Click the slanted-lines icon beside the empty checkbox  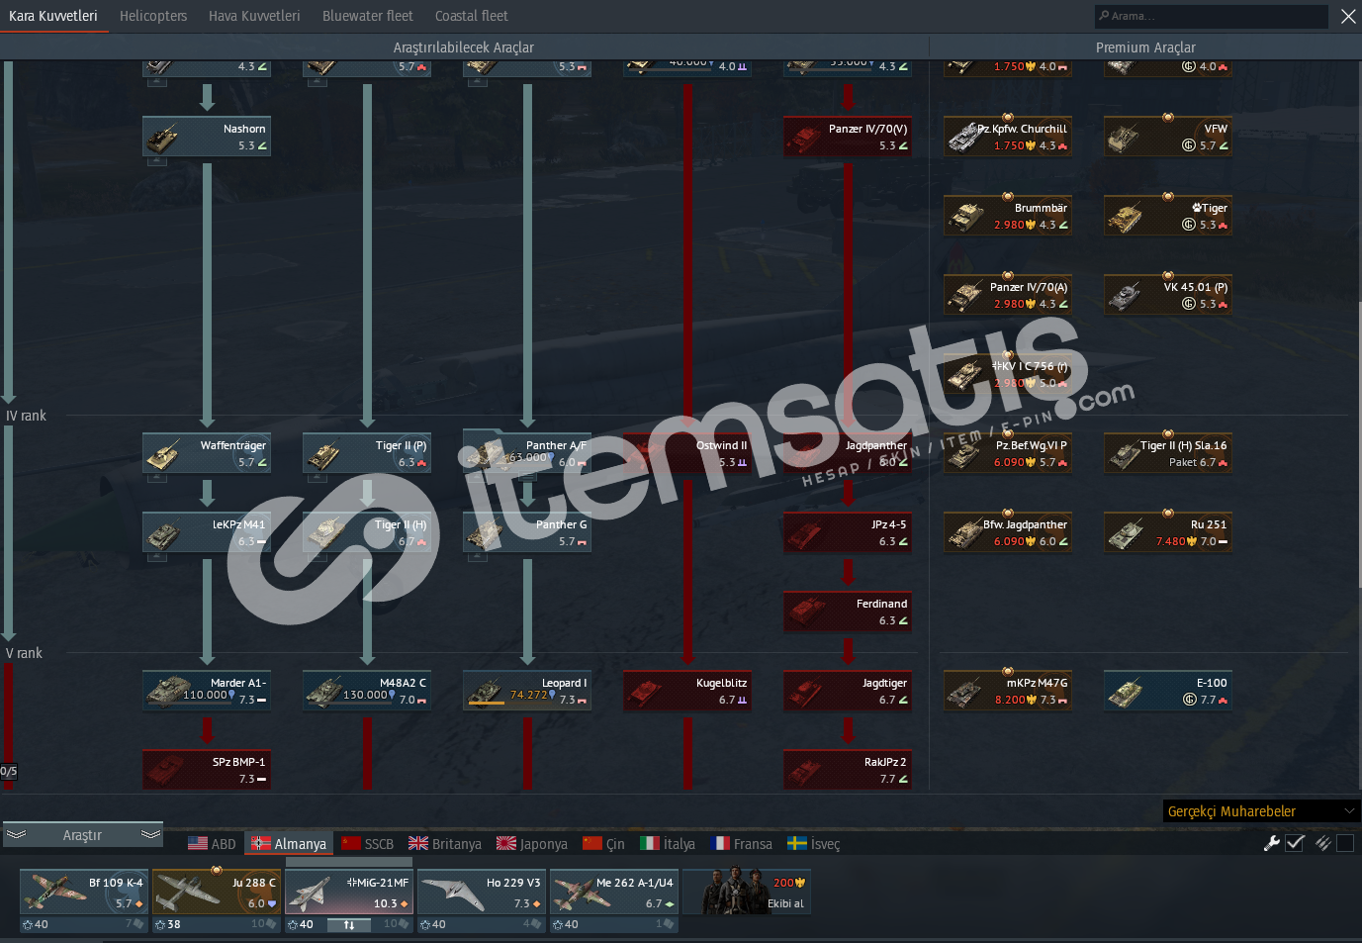pos(1322,843)
